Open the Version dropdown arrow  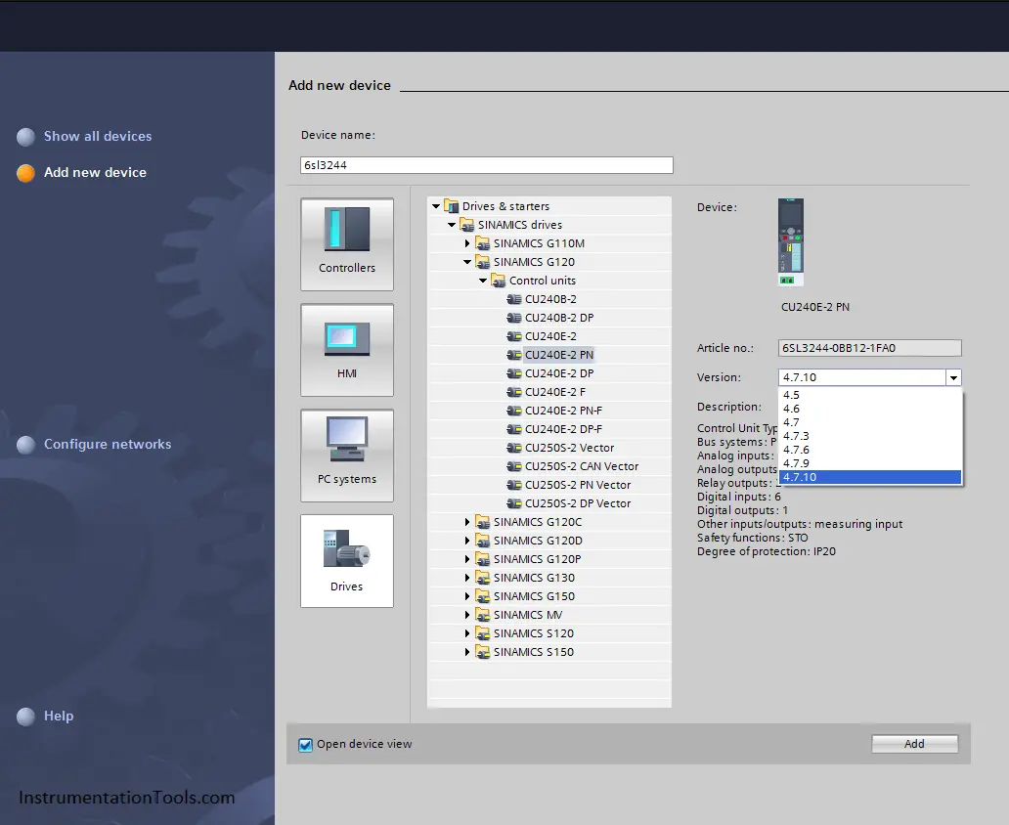coord(953,377)
